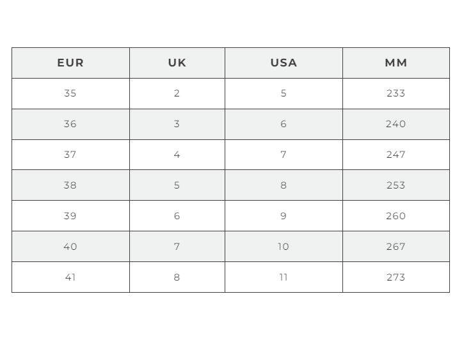Image resolution: width=464 pixels, height=356 pixels.
Task: Select USA size 11 cell
Action: click(284, 277)
